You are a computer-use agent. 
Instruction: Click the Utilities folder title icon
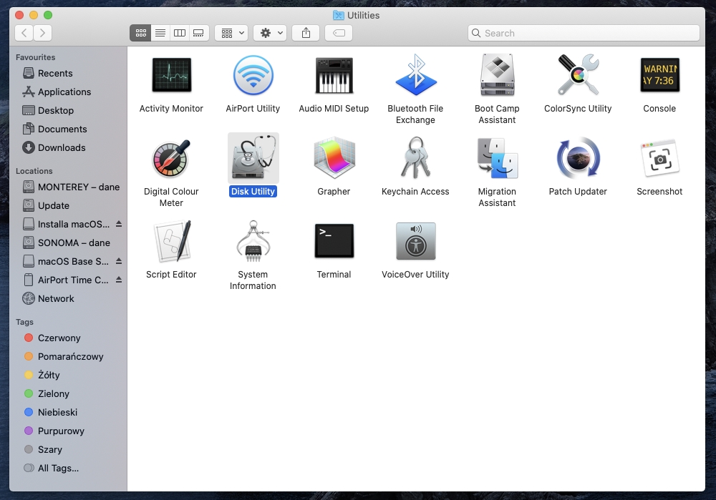coord(339,16)
